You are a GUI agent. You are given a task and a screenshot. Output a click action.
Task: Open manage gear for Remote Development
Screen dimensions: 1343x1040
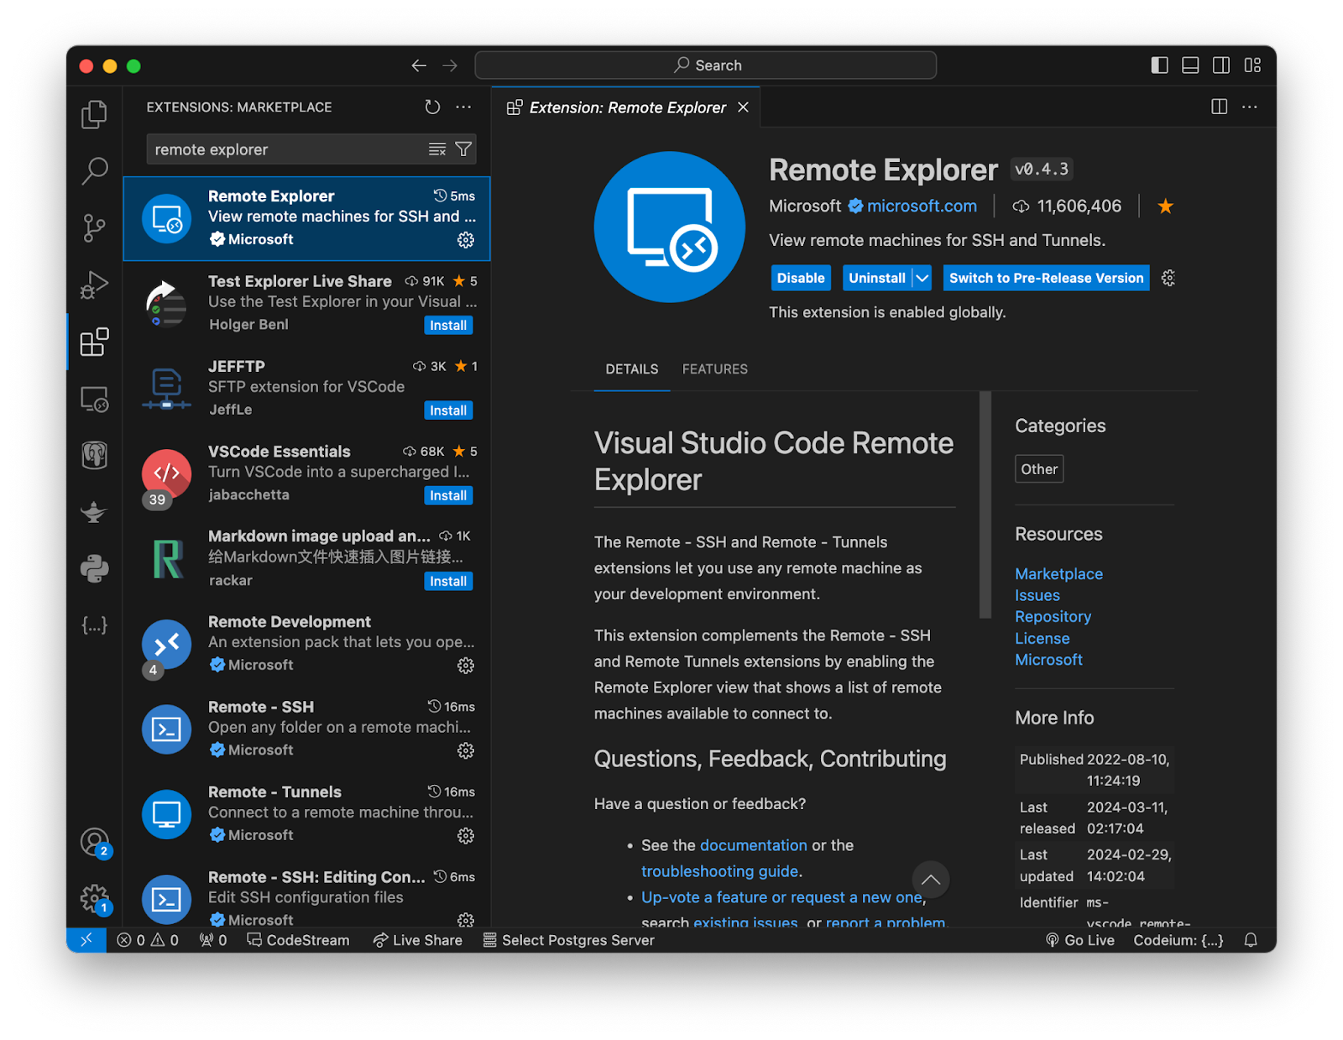pos(466,666)
